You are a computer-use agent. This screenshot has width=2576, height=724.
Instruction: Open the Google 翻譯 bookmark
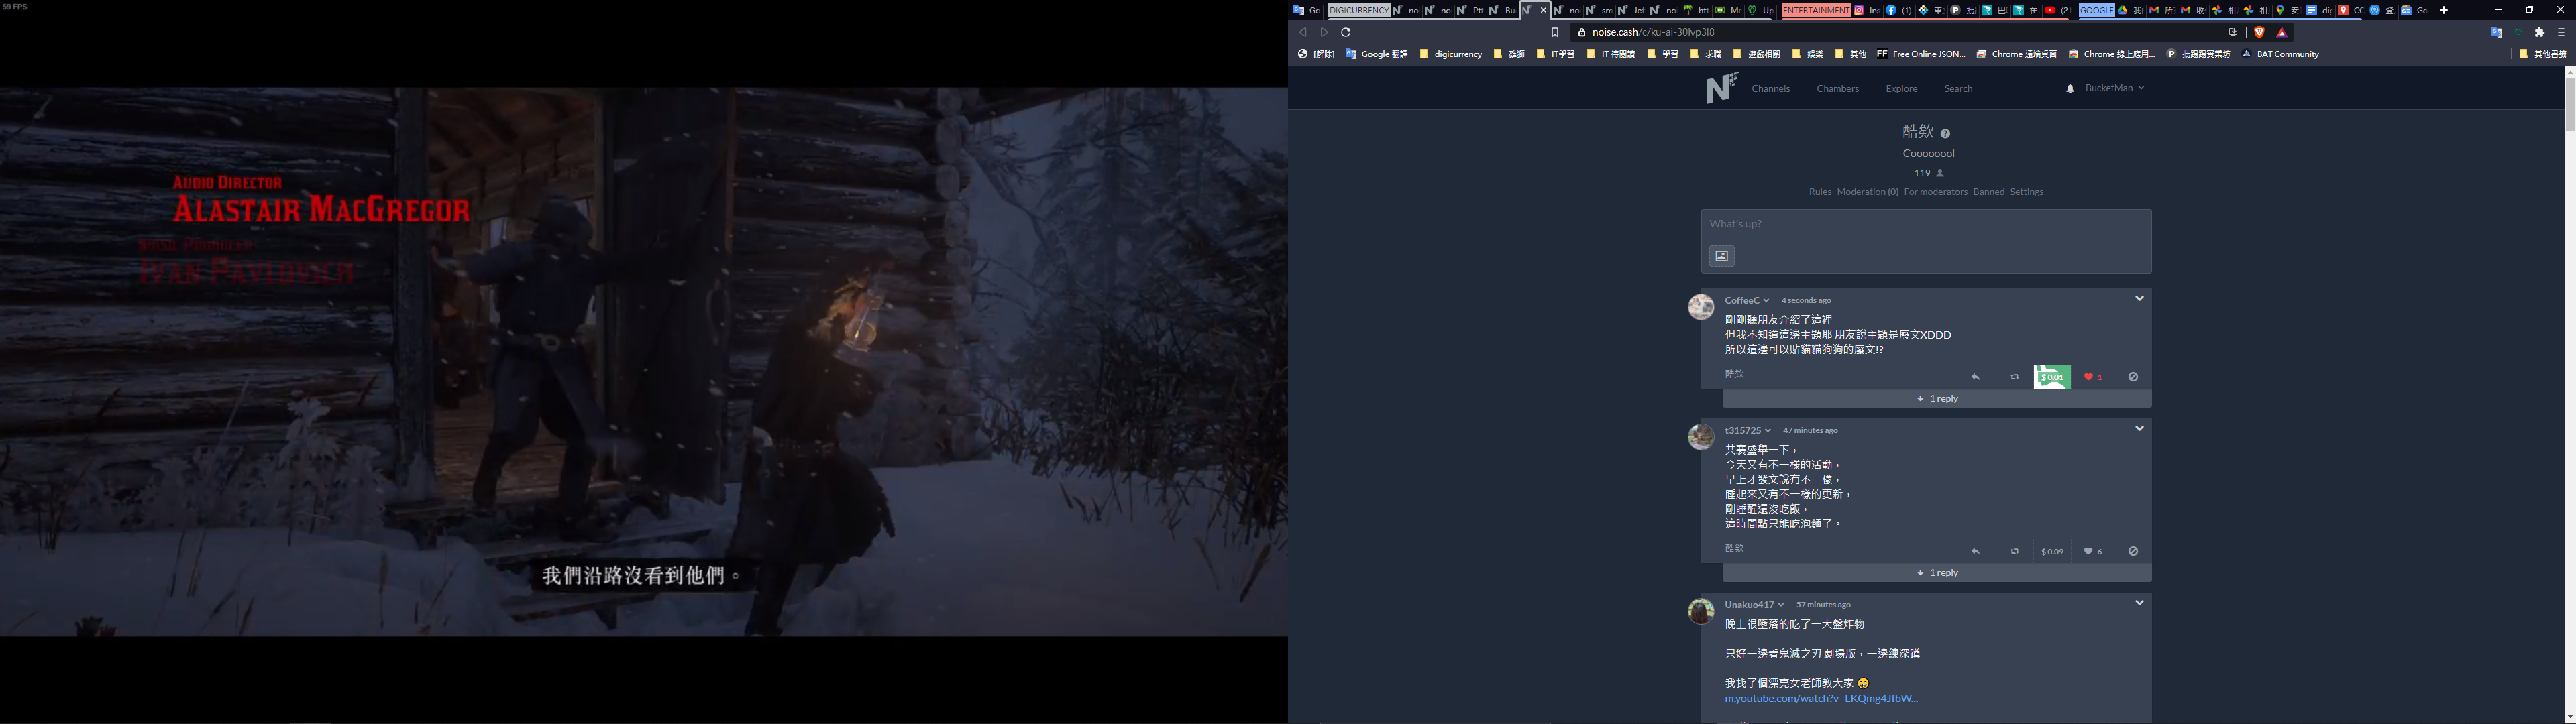coord(1376,54)
